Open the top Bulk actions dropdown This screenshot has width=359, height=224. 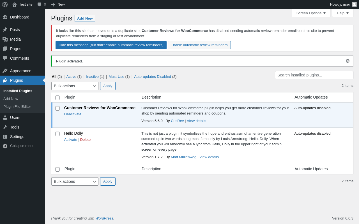tap(75, 86)
